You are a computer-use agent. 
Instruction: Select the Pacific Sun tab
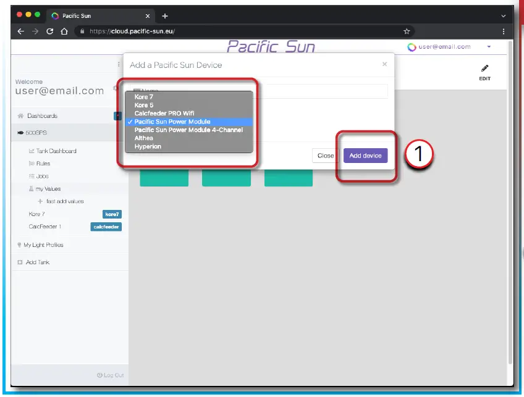click(100, 15)
